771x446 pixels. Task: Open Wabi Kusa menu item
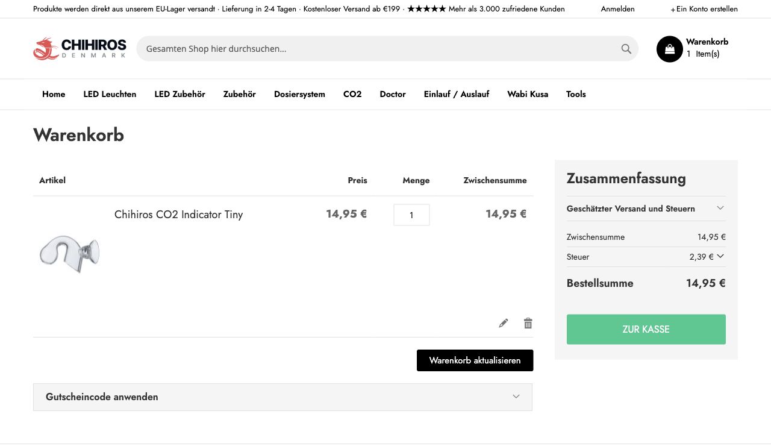pyautogui.click(x=528, y=94)
